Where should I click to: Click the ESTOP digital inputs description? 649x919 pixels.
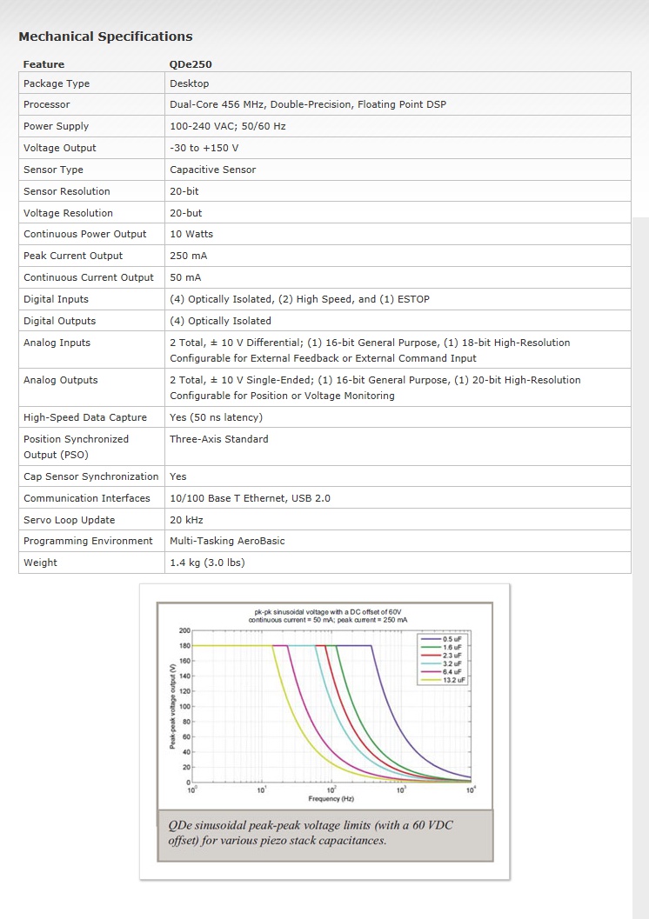pyautogui.click(x=299, y=299)
